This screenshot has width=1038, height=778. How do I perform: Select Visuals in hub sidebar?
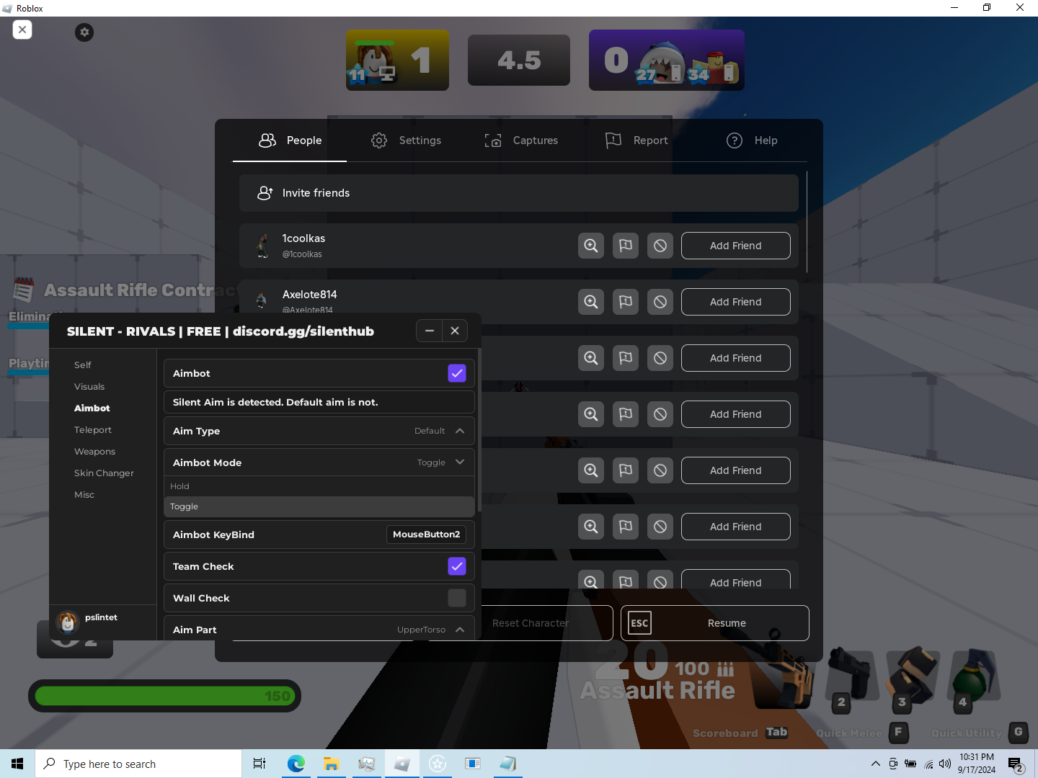(x=89, y=387)
